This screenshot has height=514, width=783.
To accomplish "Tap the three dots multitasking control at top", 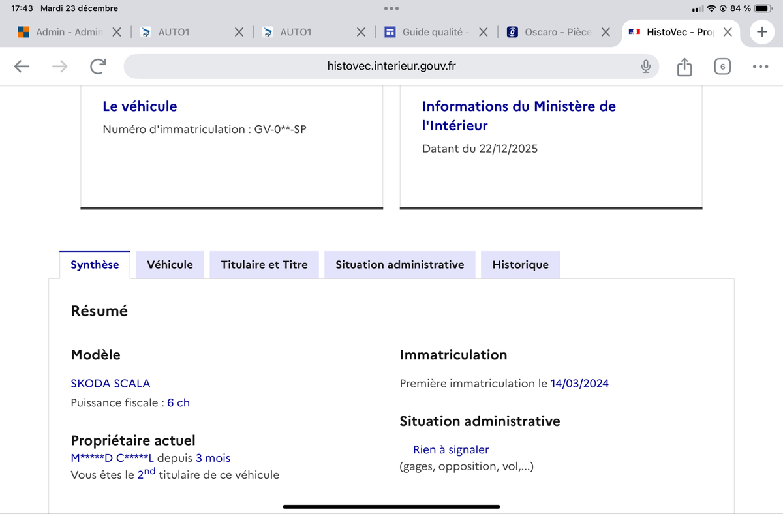I will [x=391, y=8].
